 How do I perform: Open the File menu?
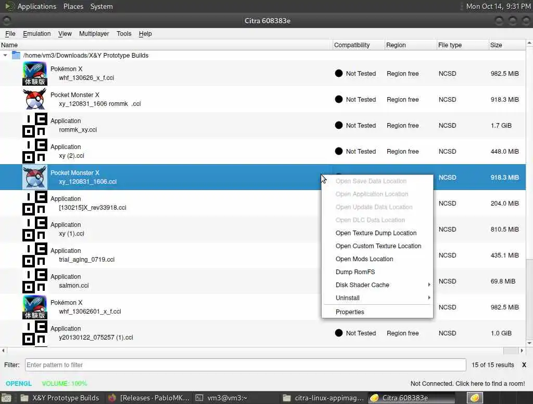pos(10,34)
